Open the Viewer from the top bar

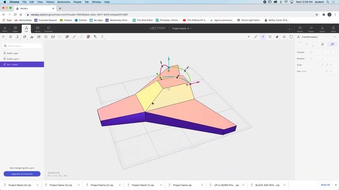point(311,28)
